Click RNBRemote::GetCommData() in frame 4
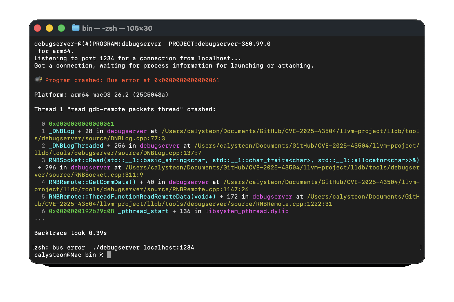The image size is (454, 302). coord(92,182)
